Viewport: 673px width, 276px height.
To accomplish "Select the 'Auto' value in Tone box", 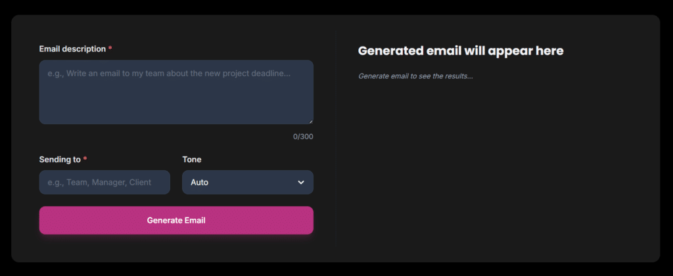I will 200,182.
